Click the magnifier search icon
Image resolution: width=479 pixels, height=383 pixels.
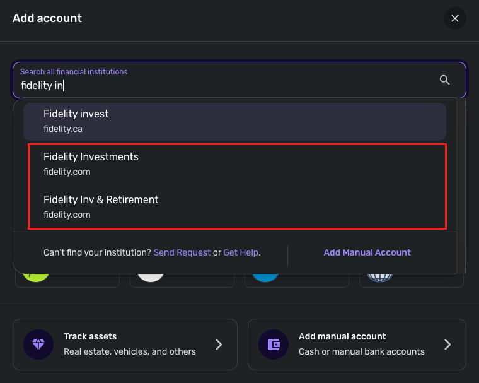(444, 80)
